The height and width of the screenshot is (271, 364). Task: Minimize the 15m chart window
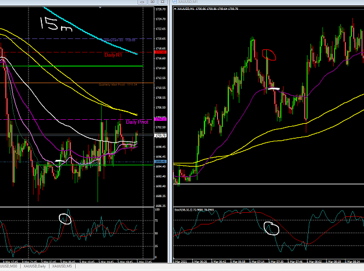(x=142, y=2)
